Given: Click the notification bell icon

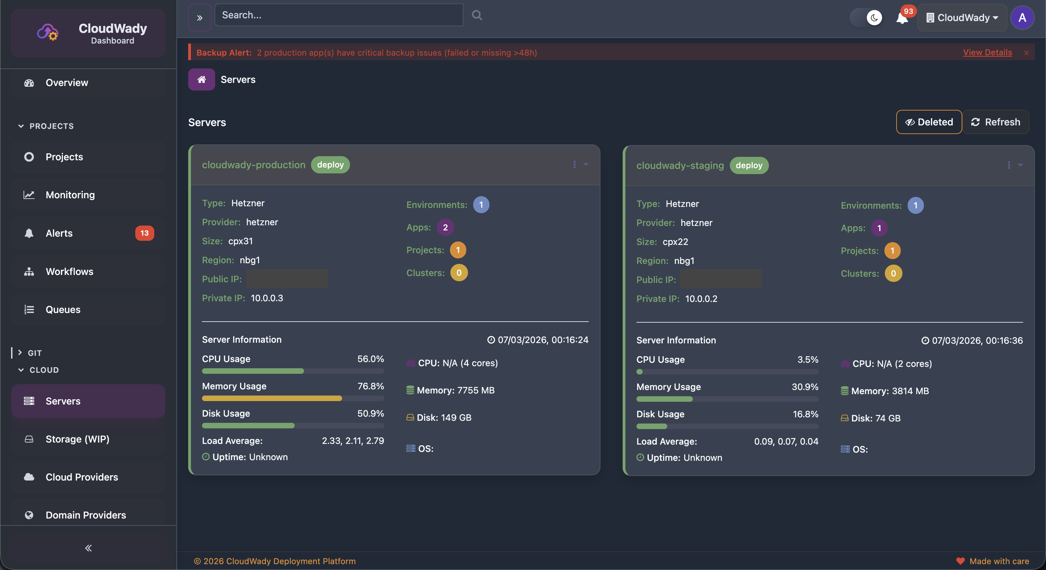Looking at the screenshot, I should pos(901,18).
